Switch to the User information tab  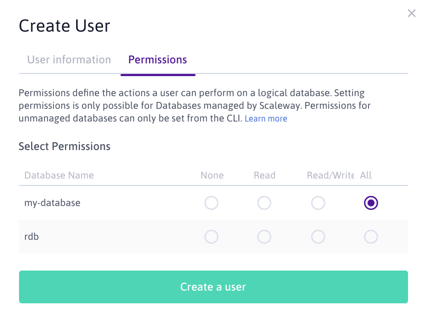coord(69,60)
